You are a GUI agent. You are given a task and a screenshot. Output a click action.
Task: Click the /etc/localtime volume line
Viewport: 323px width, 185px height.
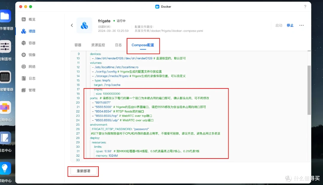click(x=115, y=67)
